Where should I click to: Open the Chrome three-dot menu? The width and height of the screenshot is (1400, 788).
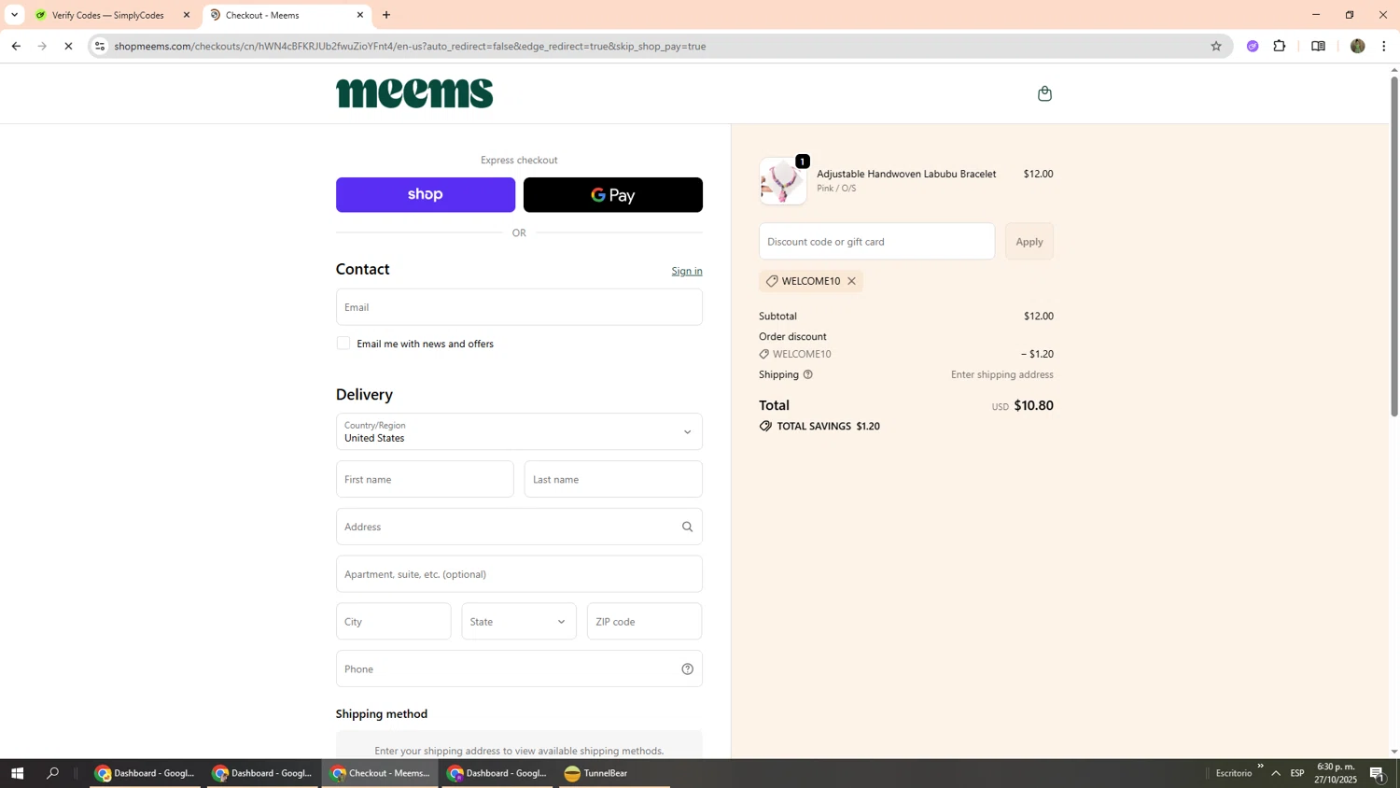[x=1384, y=46]
